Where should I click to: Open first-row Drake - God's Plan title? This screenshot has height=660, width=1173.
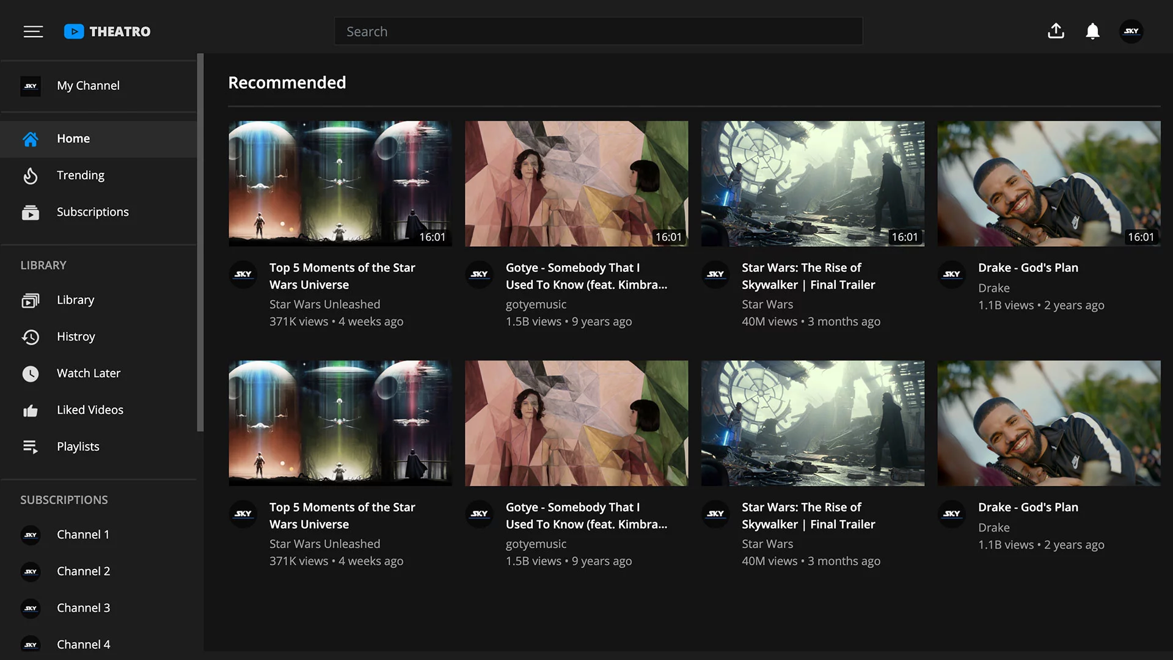pyautogui.click(x=1028, y=268)
